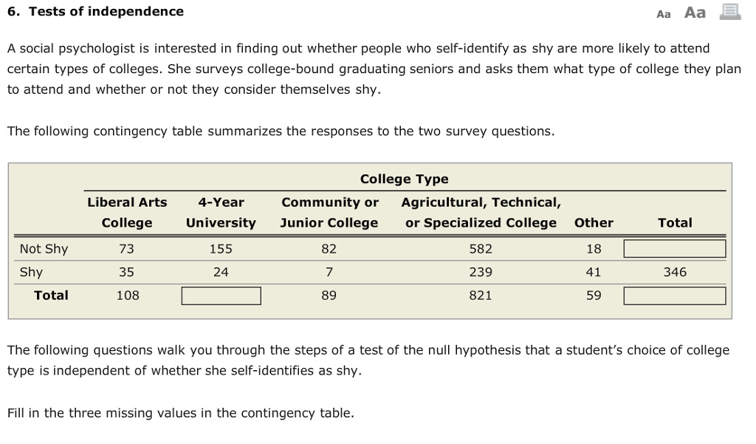This screenshot has height=444, width=756.
Task: Click the '6. Tests of independence' heading
Action: pyautogui.click(x=95, y=11)
